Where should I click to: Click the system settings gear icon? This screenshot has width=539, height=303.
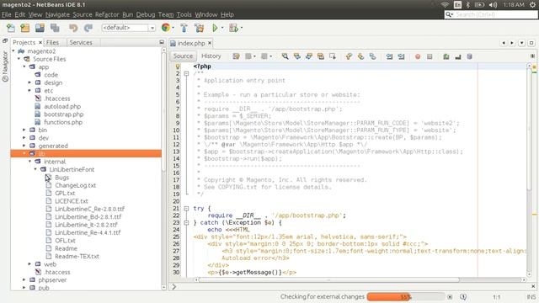532,5
